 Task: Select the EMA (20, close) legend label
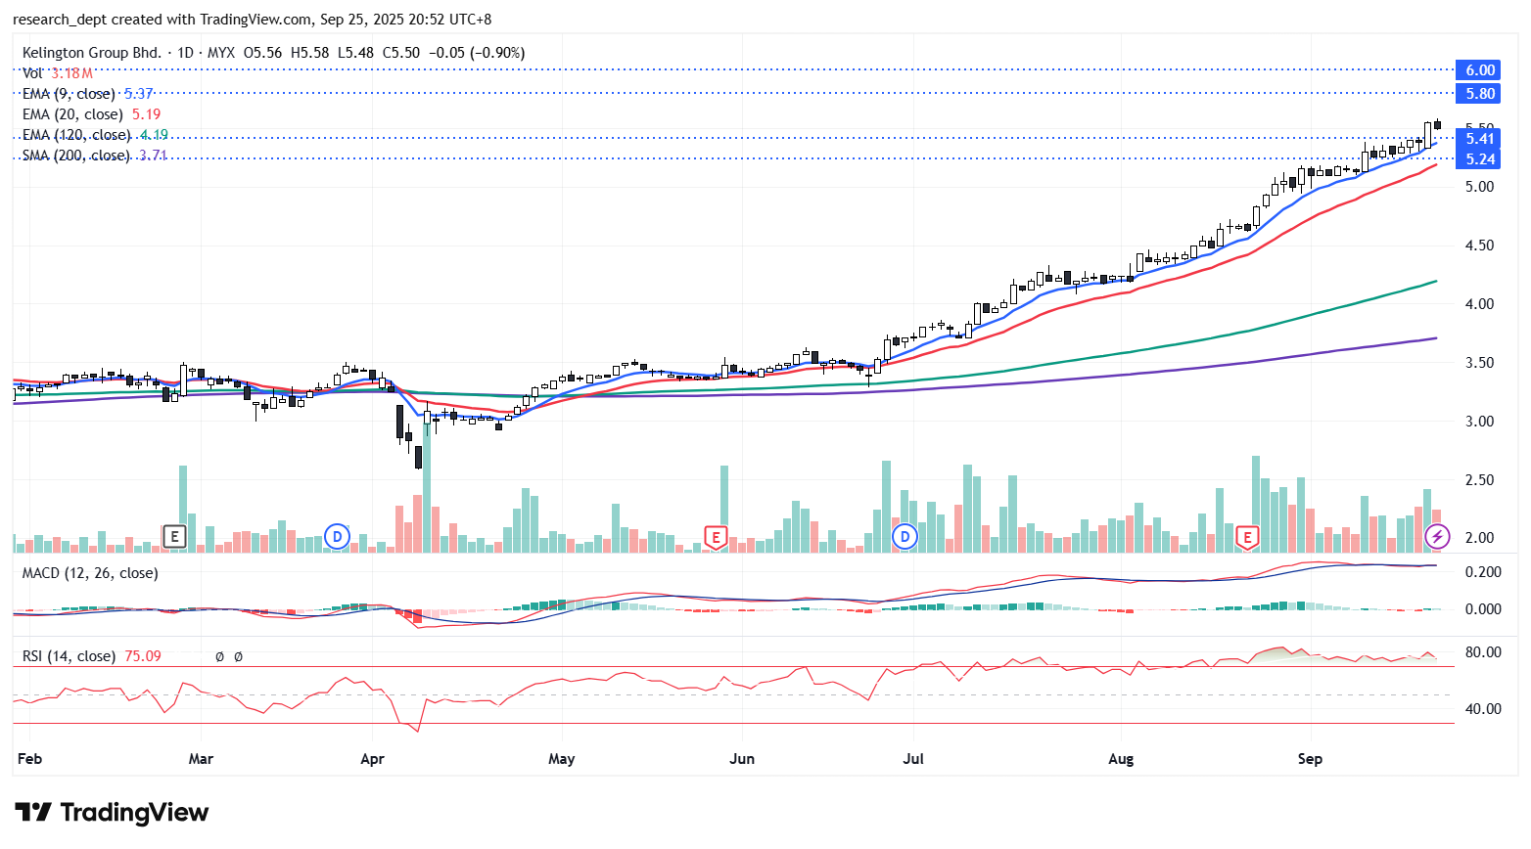72,114
